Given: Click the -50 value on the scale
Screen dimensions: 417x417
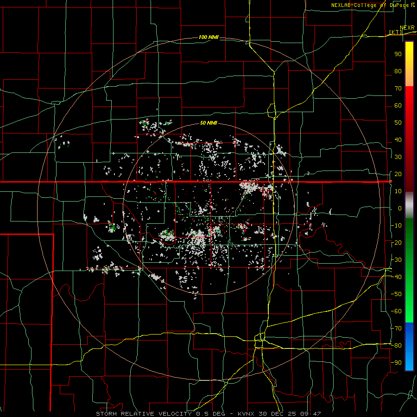Looking at the screenshot, I should click(x=396, y=294).
